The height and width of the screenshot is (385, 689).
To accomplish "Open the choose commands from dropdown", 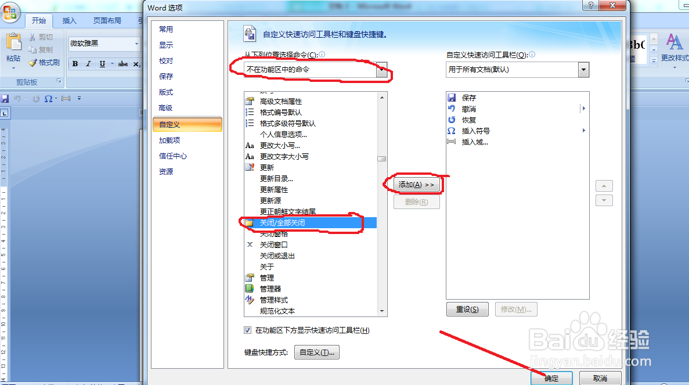I will (x=382, y=70).
